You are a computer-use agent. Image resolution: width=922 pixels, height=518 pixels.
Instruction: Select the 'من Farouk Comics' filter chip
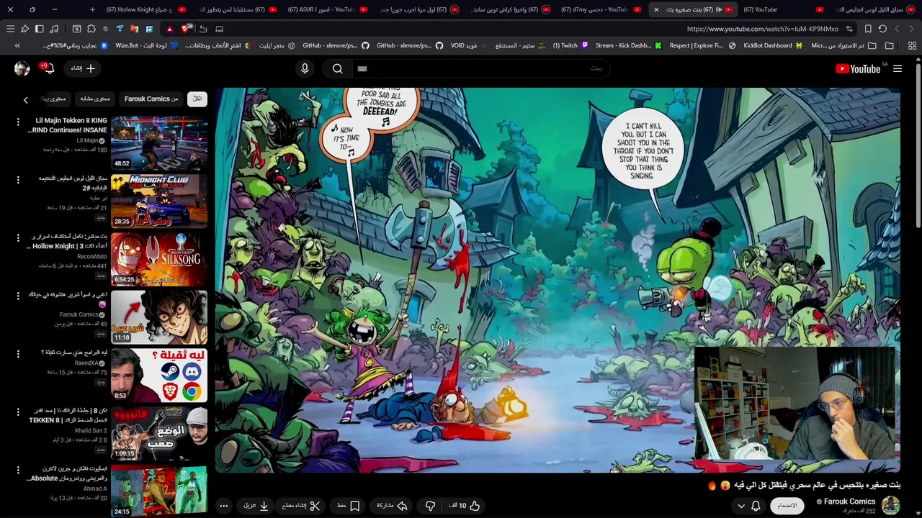[151, 99]
